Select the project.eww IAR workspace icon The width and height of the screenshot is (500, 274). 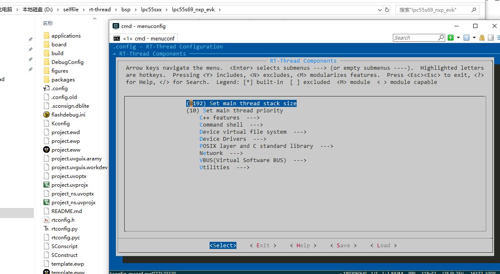[46, 150]
